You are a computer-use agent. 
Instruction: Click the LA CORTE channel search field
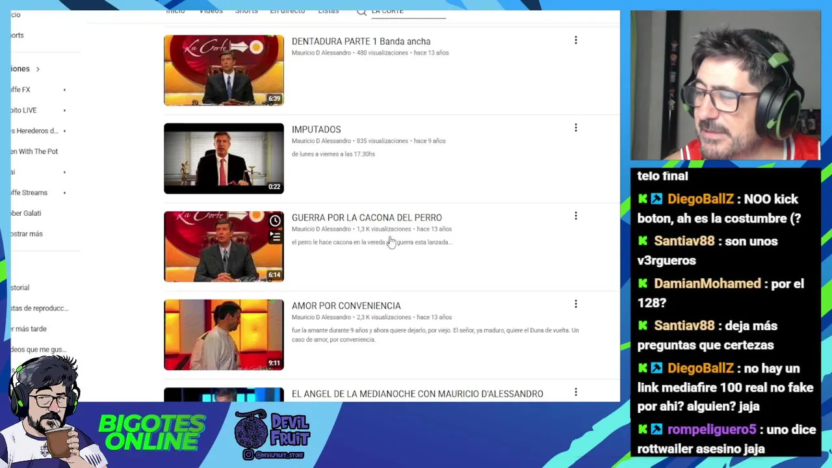(x=408, y=12)
